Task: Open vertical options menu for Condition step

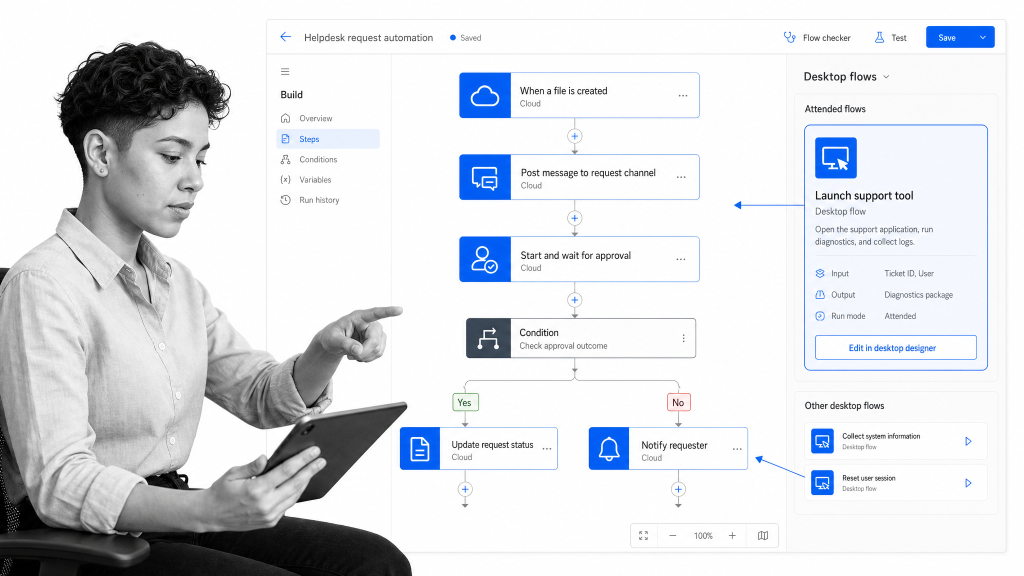Action: tap(683, 338)
